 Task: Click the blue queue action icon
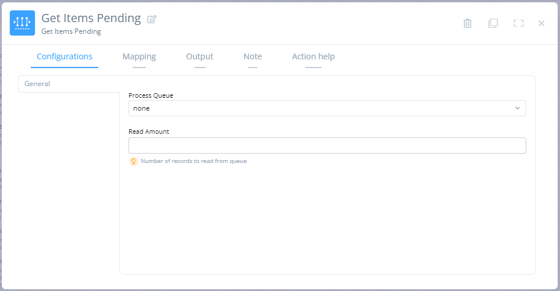[22, 23]
